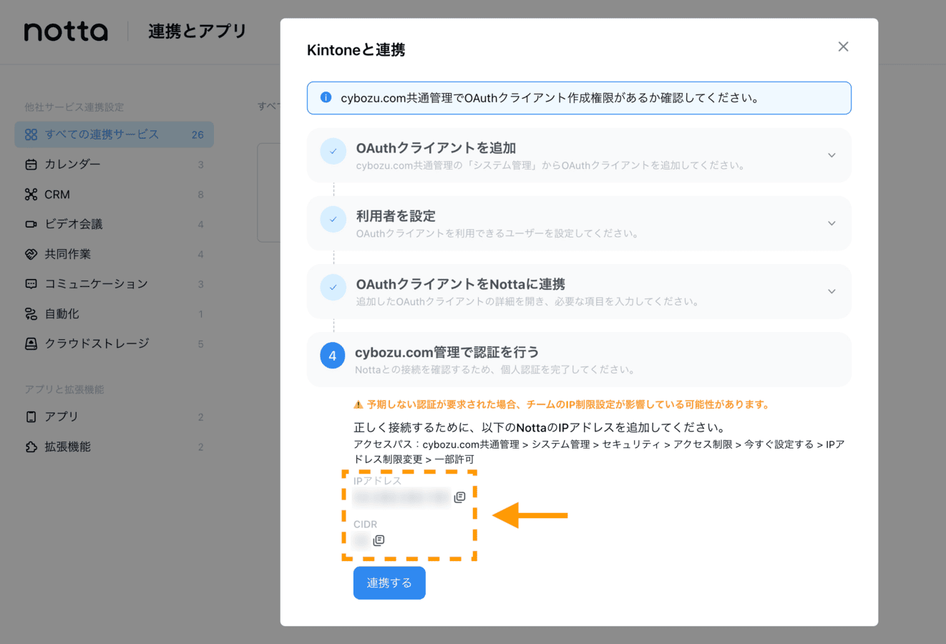Image resolution: width=946 pixels, height=644 pixels.
Task: Click the notta logo
Action: (66, 31)
